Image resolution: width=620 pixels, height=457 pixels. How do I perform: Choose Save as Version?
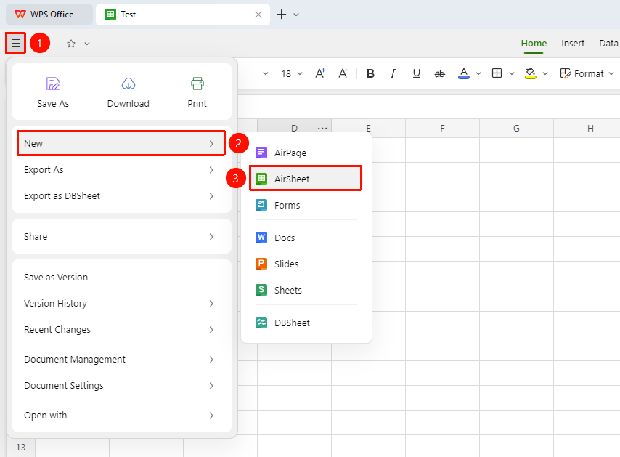click(x=121, y=278)
